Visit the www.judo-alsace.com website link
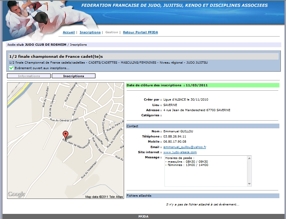 coord(180,152)
